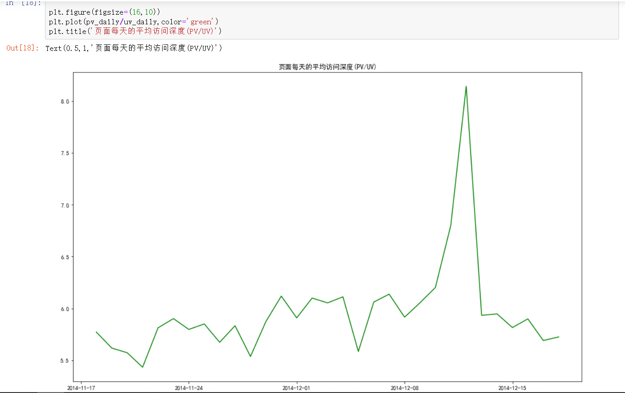Click the peak of the green line
Viewport: 625px width, 393px height.
(x=466, y=87)
